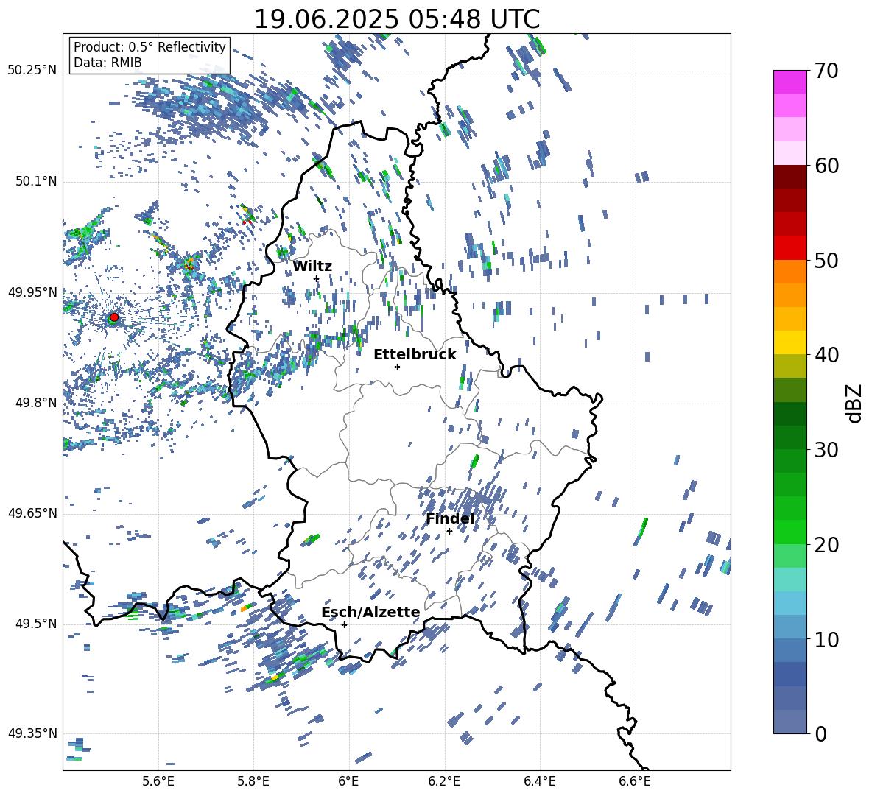872x796 pixels.
Task: Pick the dark red swatch just below 60
Action: pos(790,177)
